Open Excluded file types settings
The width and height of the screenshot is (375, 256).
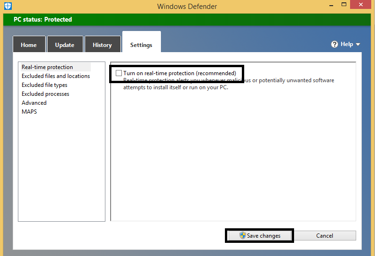coord(45,85)
